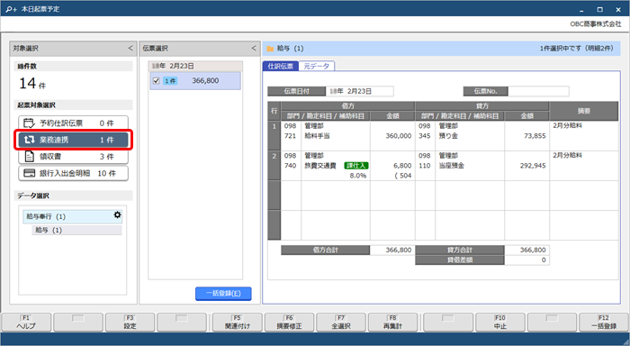This screenshot has width=630, height=346.
Task: Click F5 関連付け
Action: 238,323
